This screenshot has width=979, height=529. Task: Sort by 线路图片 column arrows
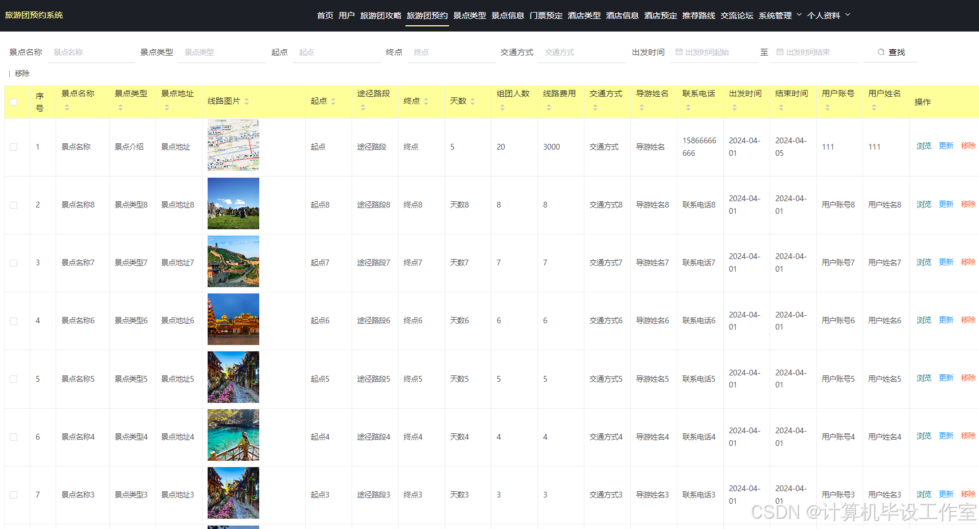pos(247,101)
